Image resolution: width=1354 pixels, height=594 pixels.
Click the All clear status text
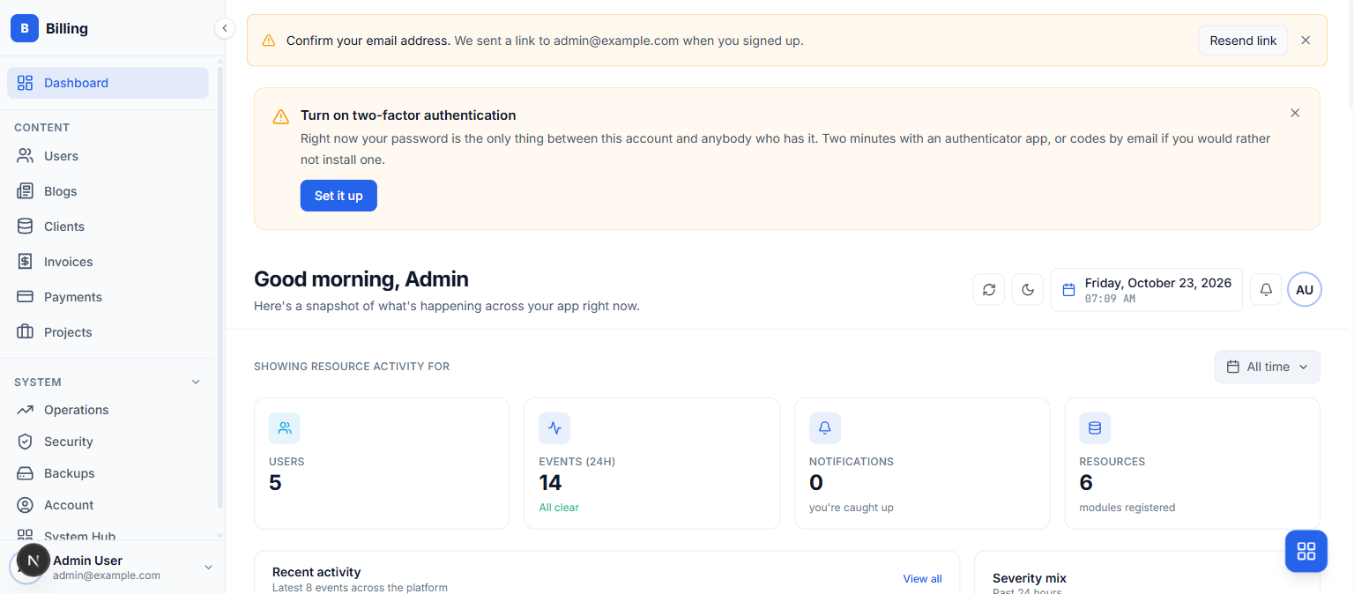559,508
